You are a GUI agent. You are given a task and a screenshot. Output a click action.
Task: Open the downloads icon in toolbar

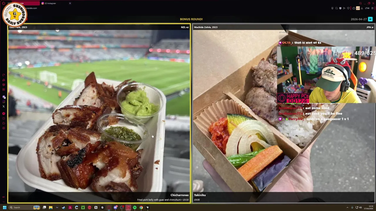362,8
